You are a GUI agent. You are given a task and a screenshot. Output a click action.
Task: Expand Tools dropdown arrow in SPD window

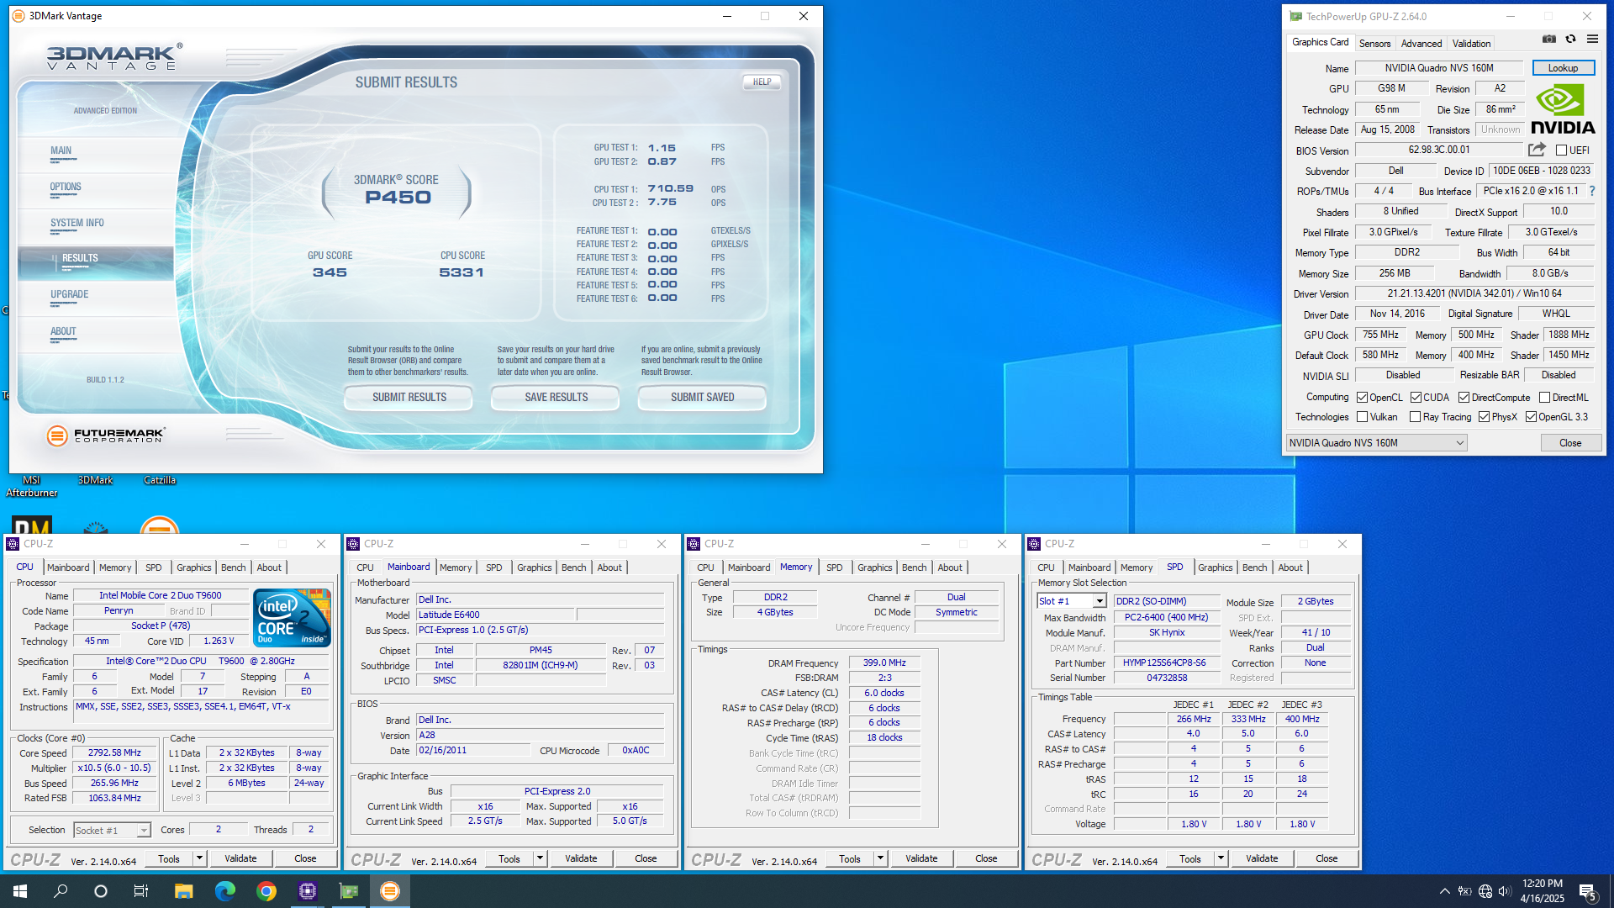tap(1221, 858)
